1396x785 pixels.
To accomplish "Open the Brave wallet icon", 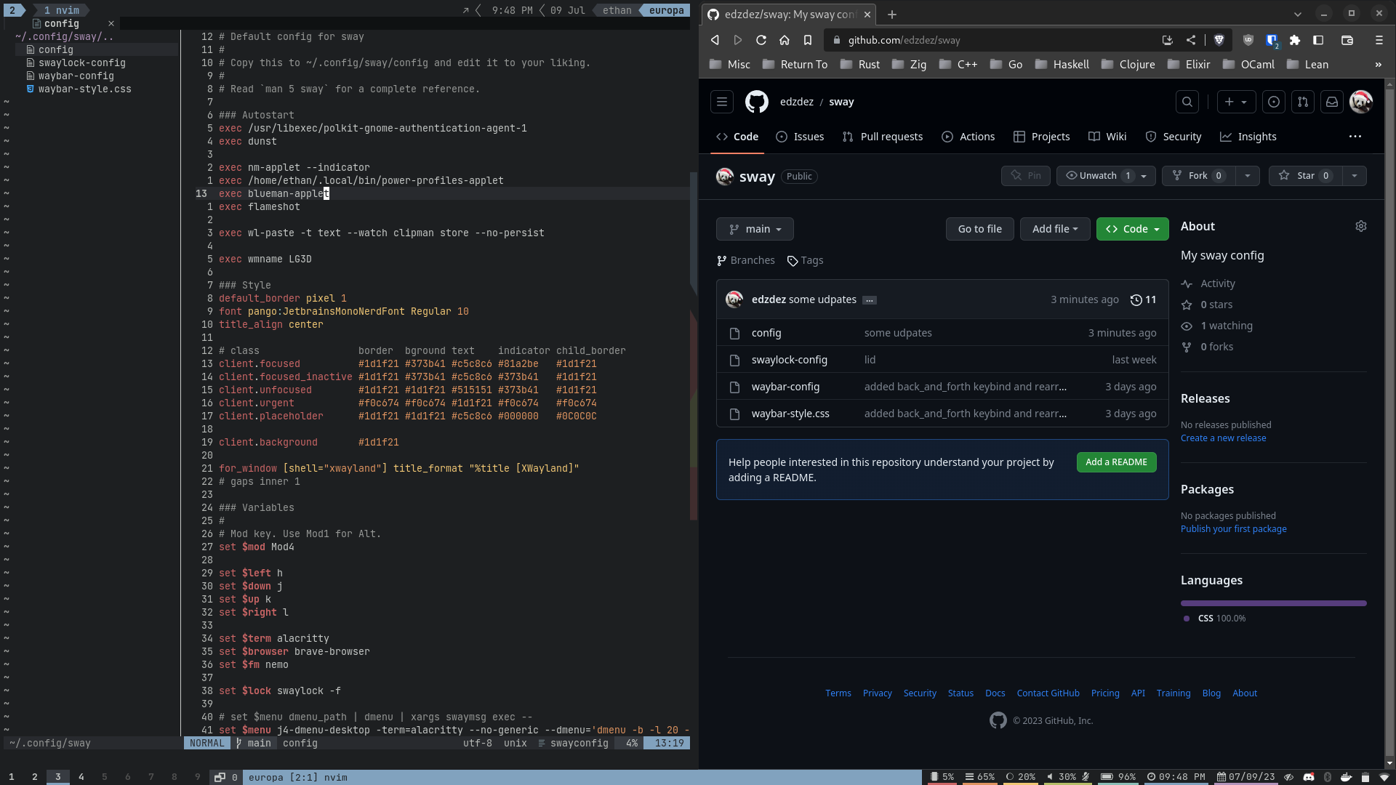I will click(x=1347, y=40).
